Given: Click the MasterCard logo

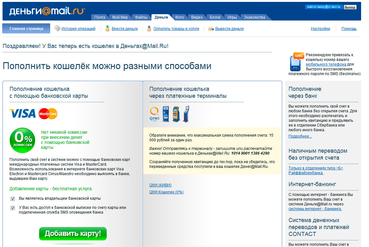Looking at the screenshot, I should point(48,114).
